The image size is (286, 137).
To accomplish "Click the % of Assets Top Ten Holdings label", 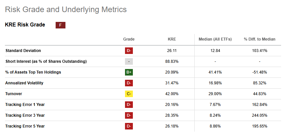I will click(x=33, y=72).
